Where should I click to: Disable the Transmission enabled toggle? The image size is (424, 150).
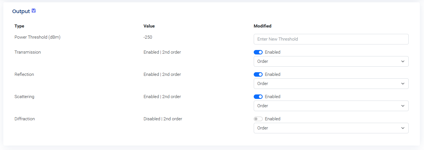[x=258, y=52]
